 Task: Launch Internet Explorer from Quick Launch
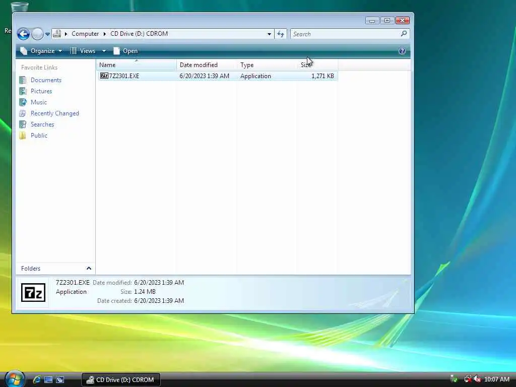coord(37,380)
